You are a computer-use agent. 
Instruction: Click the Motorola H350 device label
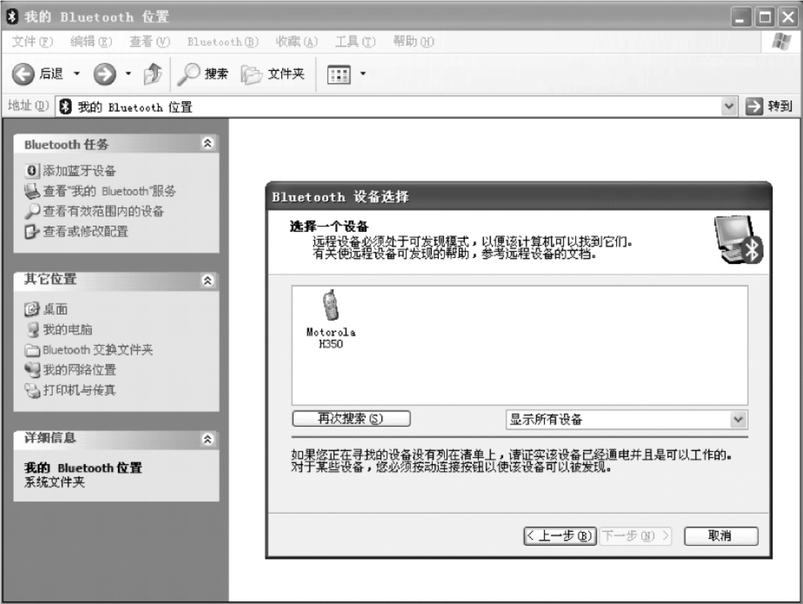pos(331,338)
